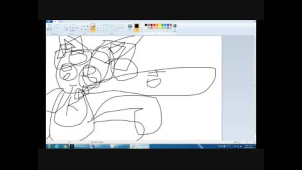Select the Eraser tool
Viewport: 302px width, 170px height.
81,30
